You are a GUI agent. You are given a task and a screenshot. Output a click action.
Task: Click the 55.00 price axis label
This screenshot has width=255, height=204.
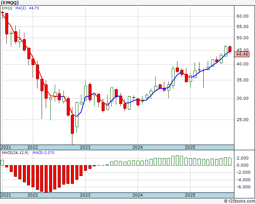click(243, 27)
